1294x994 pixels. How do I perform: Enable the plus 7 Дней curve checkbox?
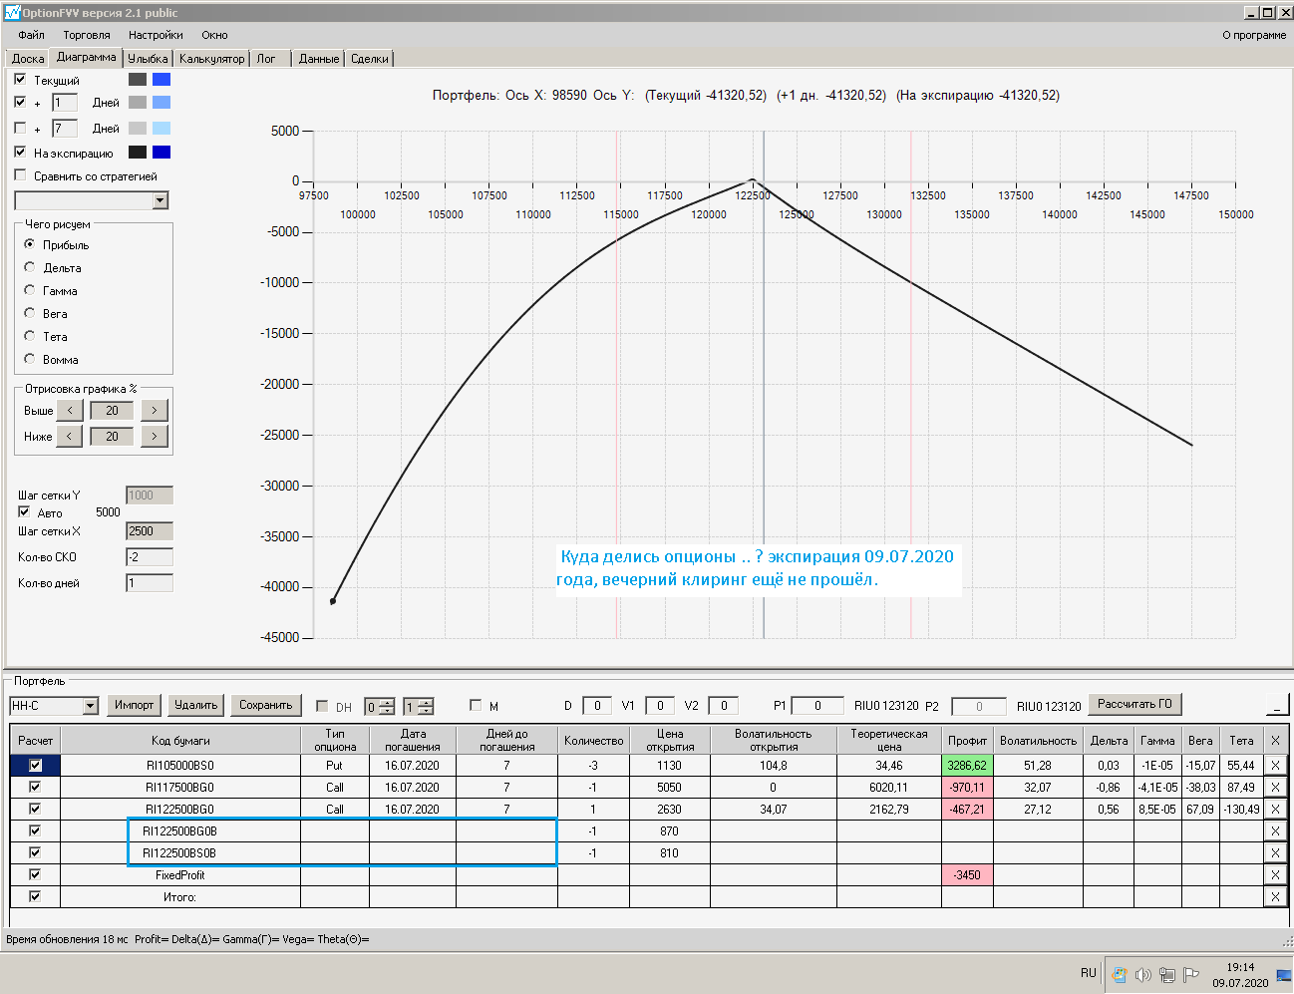pyautogui.click(x=20, y=128)
